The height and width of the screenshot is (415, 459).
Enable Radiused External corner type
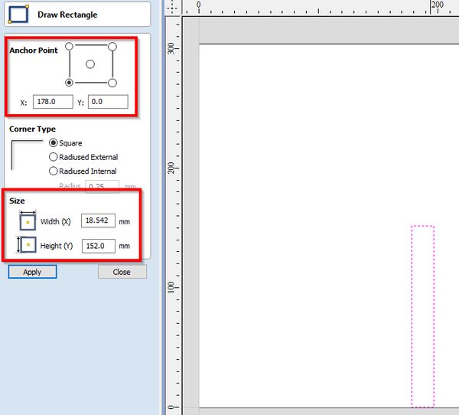coord(54,157)
